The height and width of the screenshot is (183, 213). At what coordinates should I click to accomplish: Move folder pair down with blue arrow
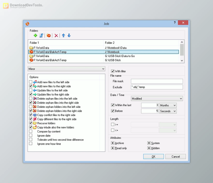coord(69,35)
